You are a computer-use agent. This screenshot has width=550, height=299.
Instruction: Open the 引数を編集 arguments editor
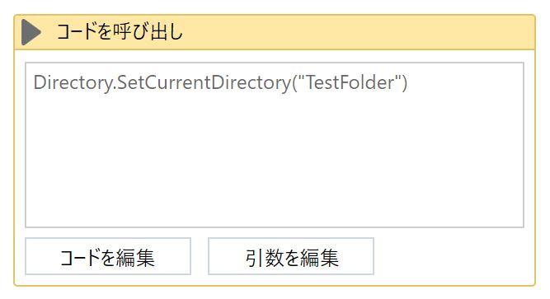[291, 256]
